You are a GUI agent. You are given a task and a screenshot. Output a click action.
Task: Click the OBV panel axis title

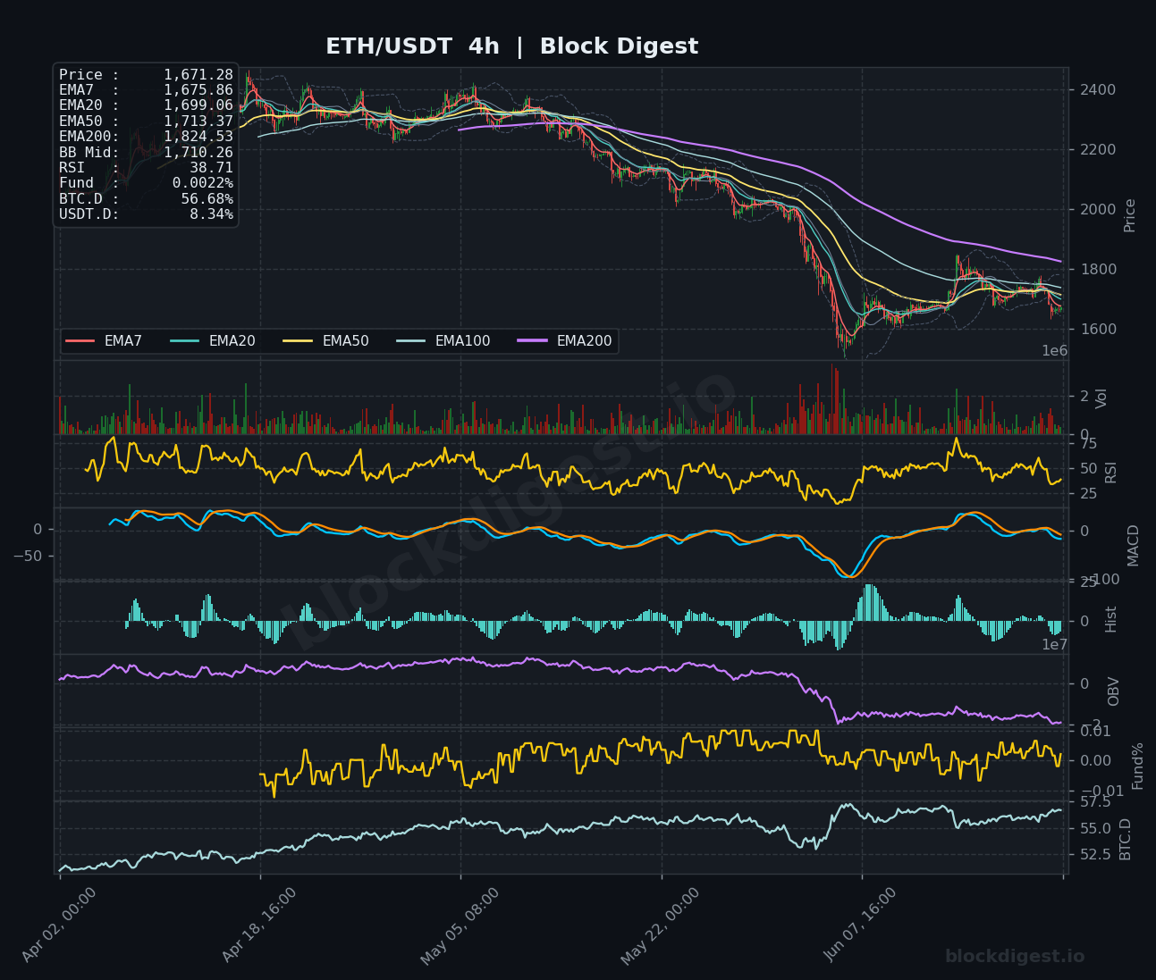1113,691
